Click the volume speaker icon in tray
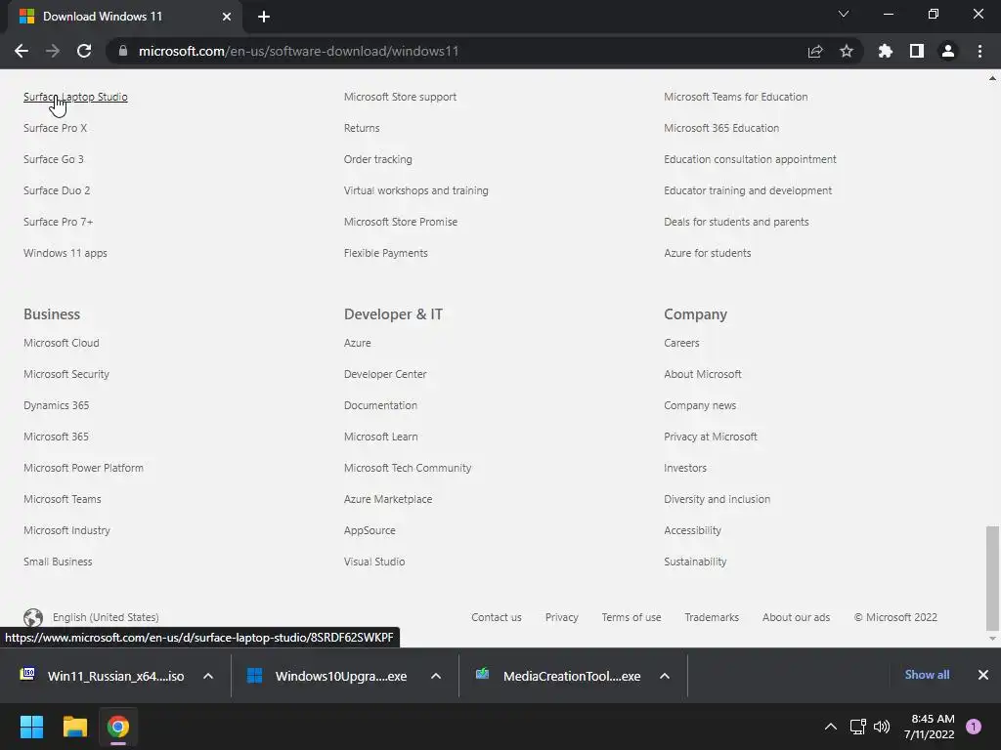 click(882, 727)
